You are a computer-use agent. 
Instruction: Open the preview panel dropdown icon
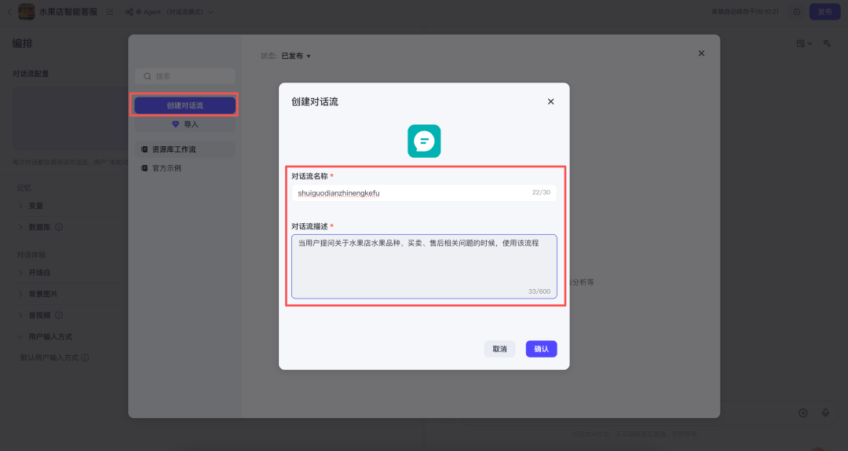click(804, 43)
